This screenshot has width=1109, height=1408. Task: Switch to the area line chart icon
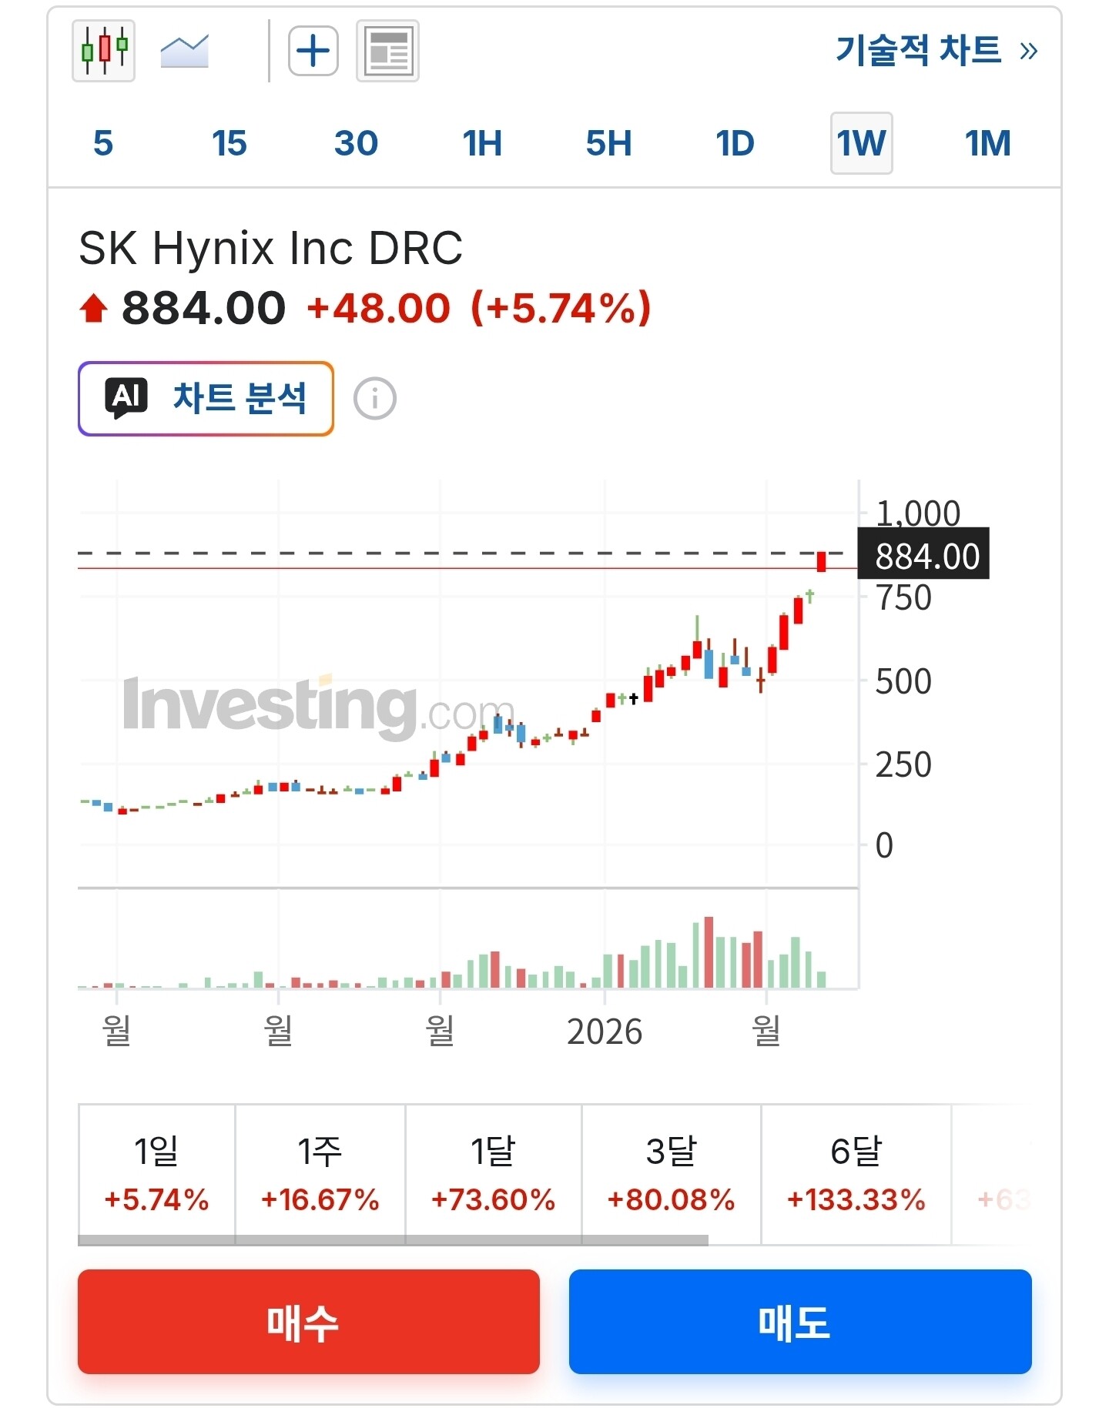(185, 52)
